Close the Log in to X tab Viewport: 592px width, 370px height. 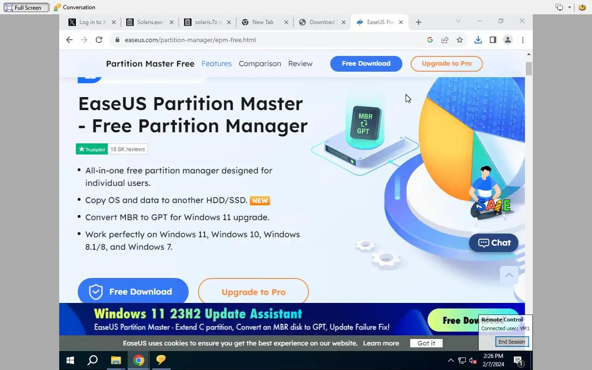[113, 22]
